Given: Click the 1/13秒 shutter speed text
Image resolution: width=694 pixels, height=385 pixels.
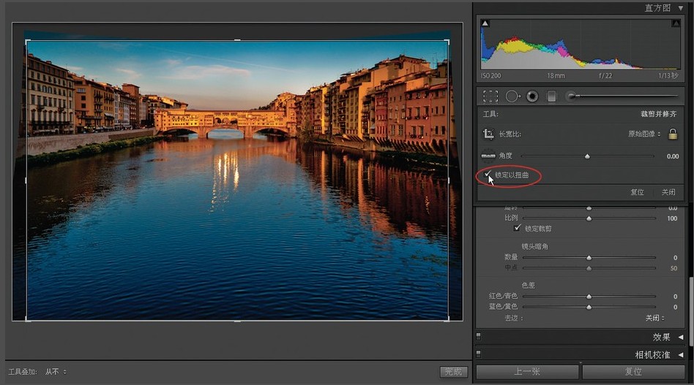Looking at the screenshot, I should click(668, 75).
